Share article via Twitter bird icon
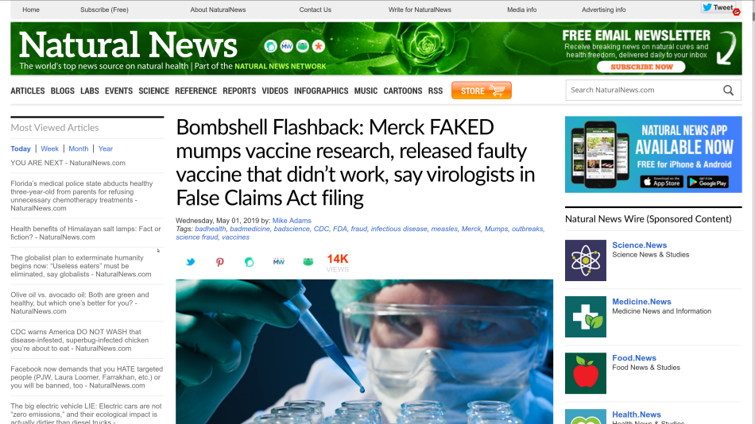Image resolution: width=755 pixels, height=424 pixels. tap(191, 262)
